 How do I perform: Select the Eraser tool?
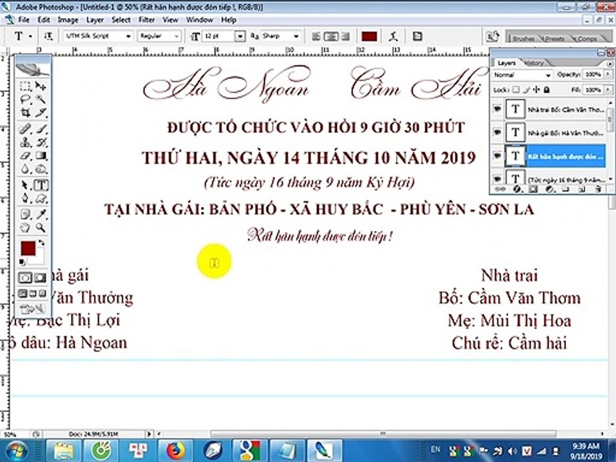click(25, 155)
